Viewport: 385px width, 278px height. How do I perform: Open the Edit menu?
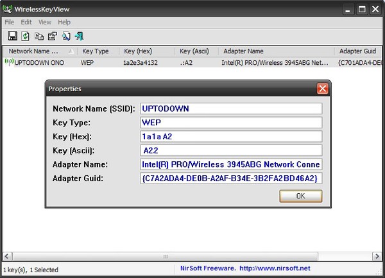pyautogui.click(x=27, y=22)
